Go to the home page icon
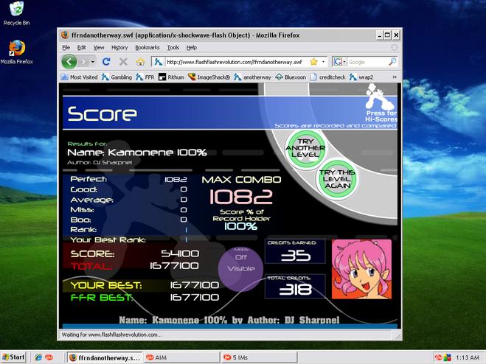 click(140, 62)
